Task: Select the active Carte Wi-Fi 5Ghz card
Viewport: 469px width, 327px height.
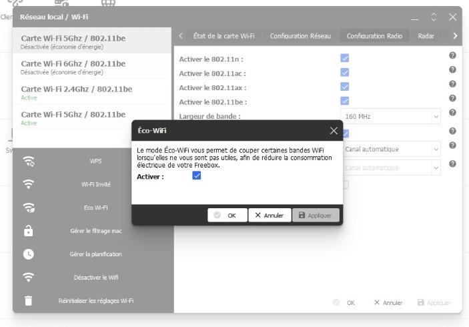Action: [92, 118]
